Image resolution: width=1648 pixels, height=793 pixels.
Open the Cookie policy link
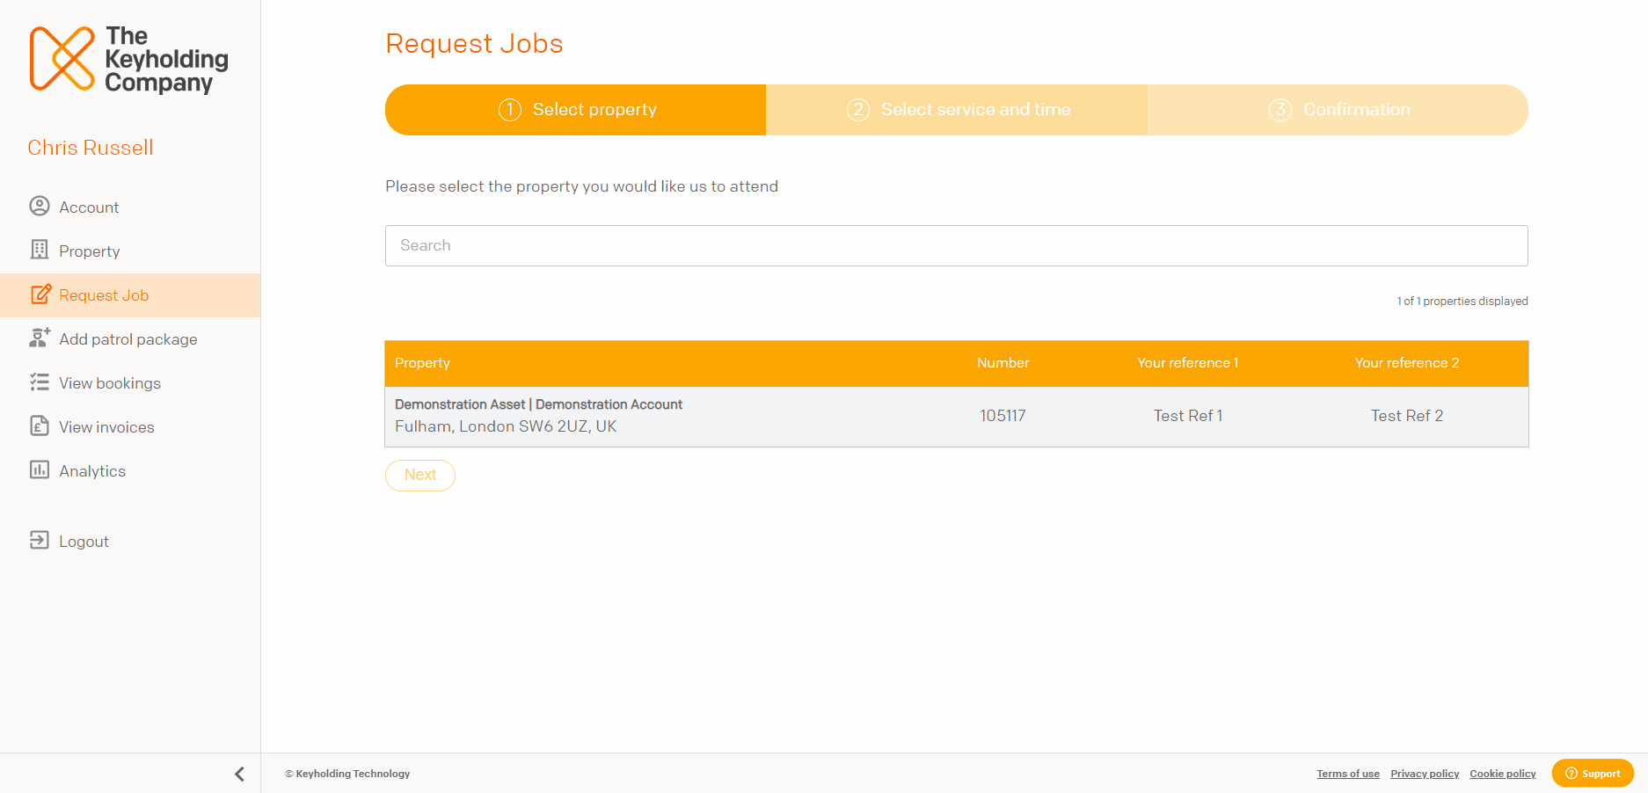(x=1503, y=774)
